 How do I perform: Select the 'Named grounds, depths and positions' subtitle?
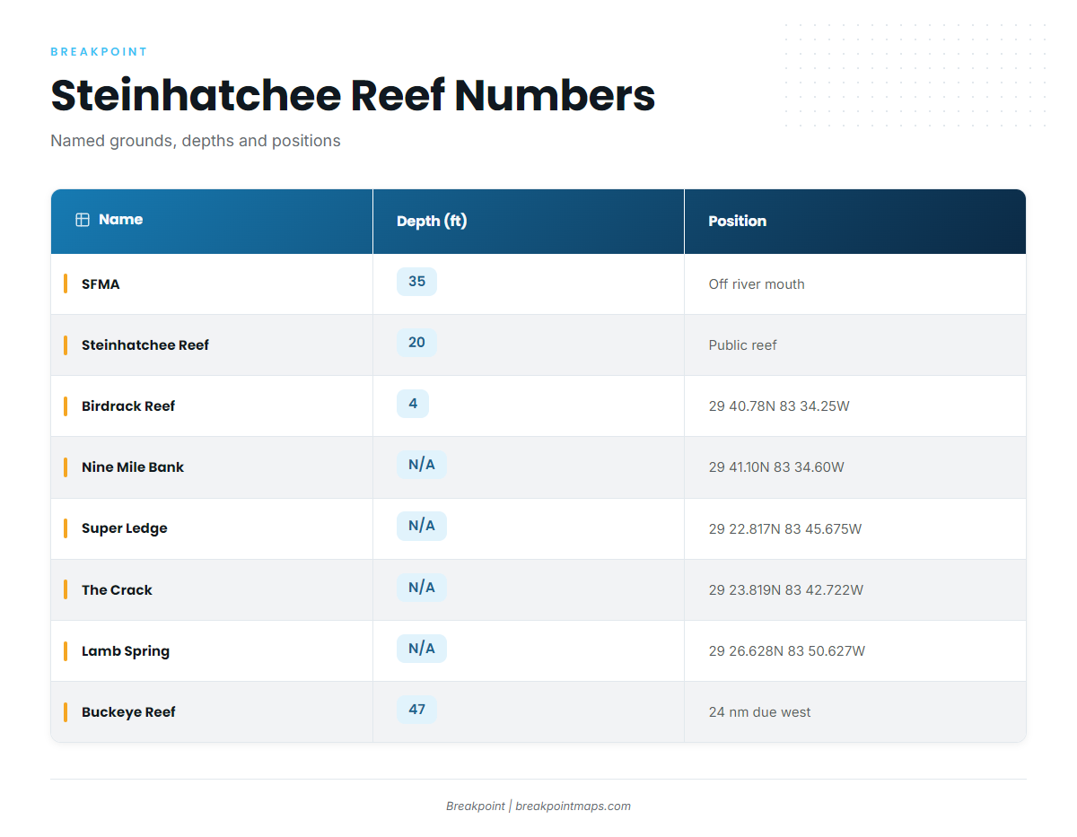tap(196, 141)
